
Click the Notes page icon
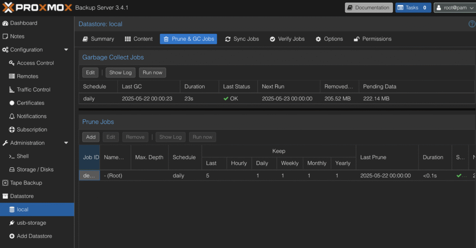tap(5, 36)
